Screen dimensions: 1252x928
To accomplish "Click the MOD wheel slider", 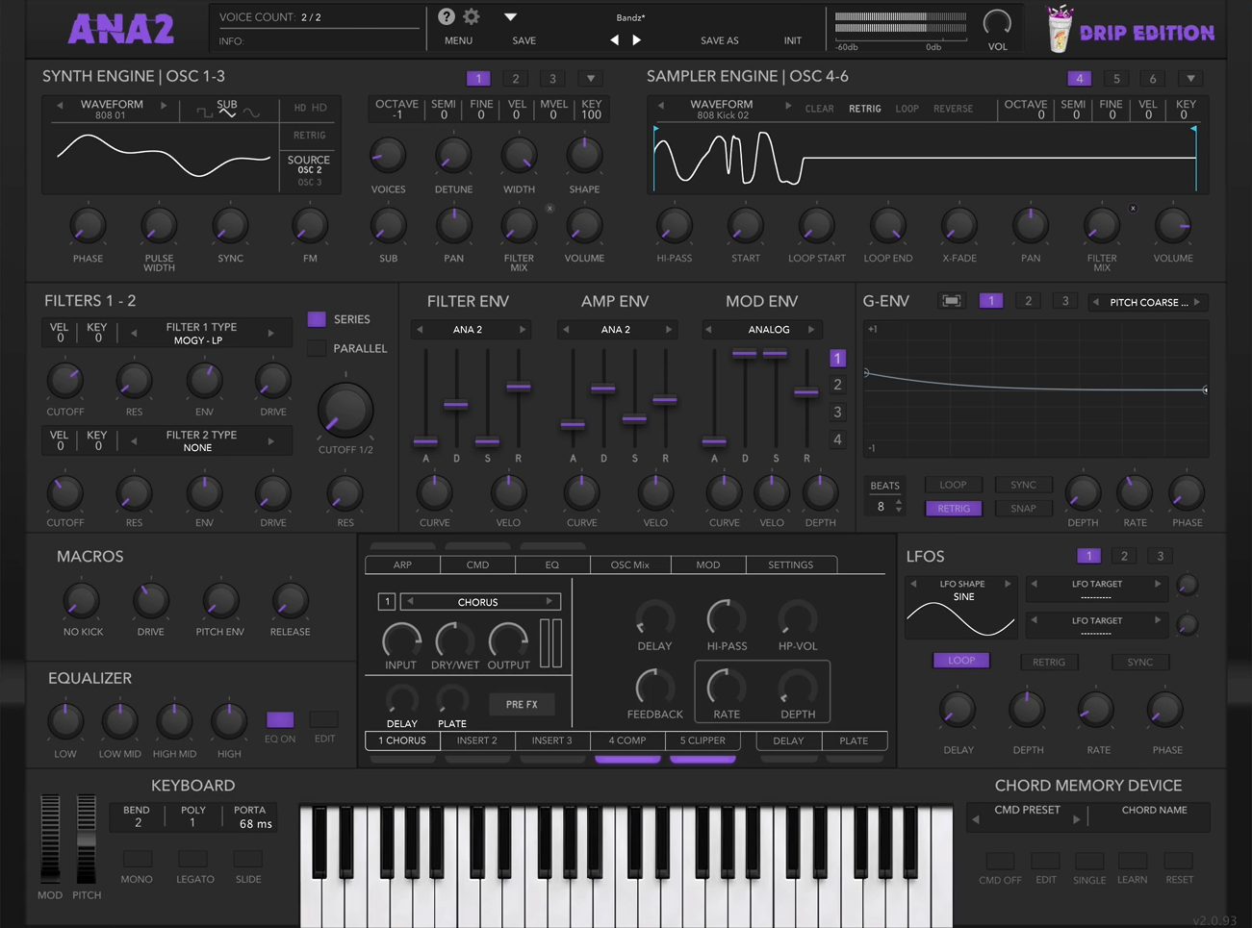I will tap(49, 838).
